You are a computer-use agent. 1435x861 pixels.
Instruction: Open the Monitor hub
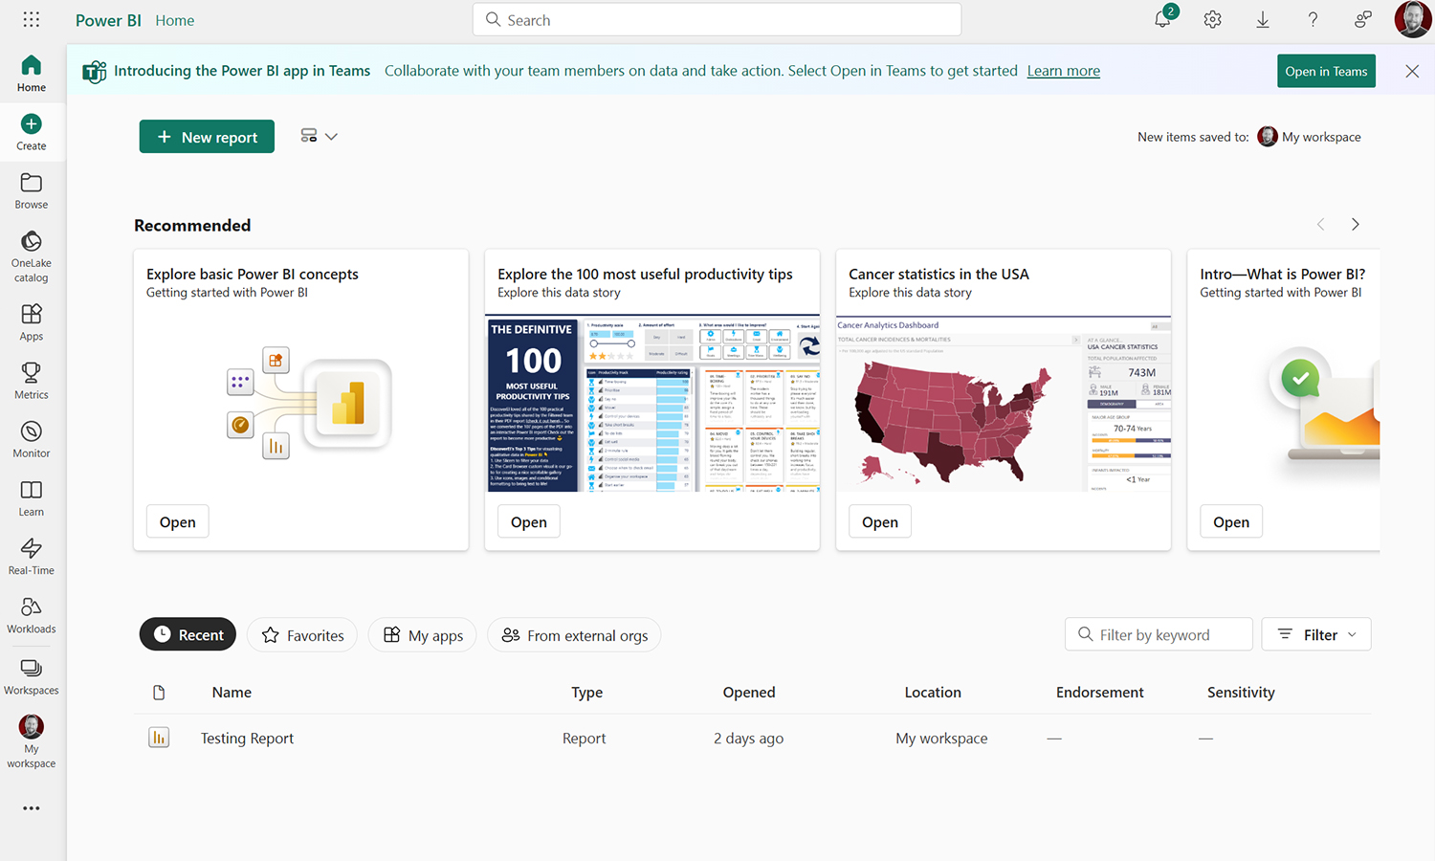click(x=31, y=438)
